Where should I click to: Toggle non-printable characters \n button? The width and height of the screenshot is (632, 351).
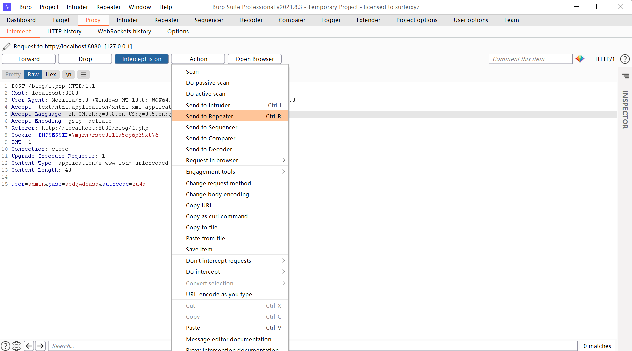[68, 74]
